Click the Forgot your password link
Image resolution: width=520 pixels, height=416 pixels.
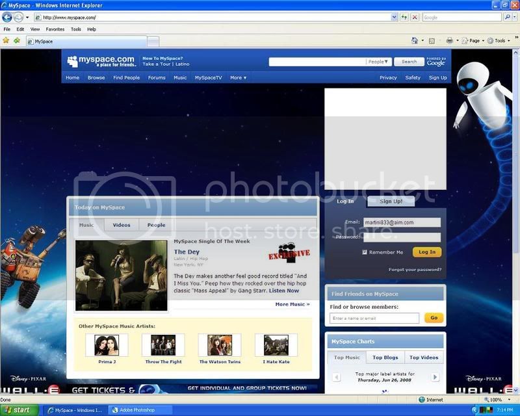click(415, 269)
